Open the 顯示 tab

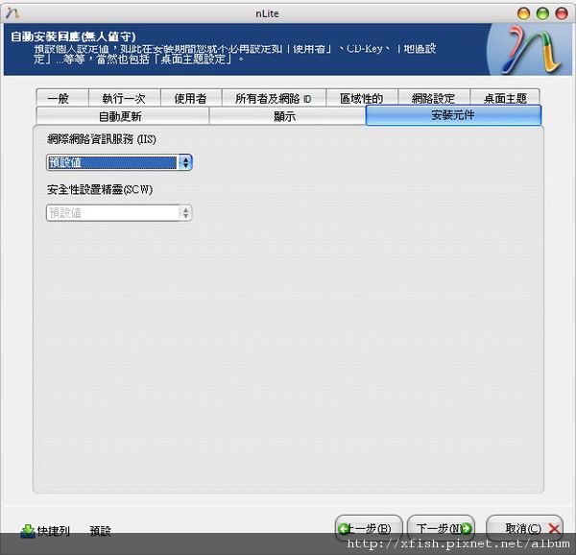287,116
